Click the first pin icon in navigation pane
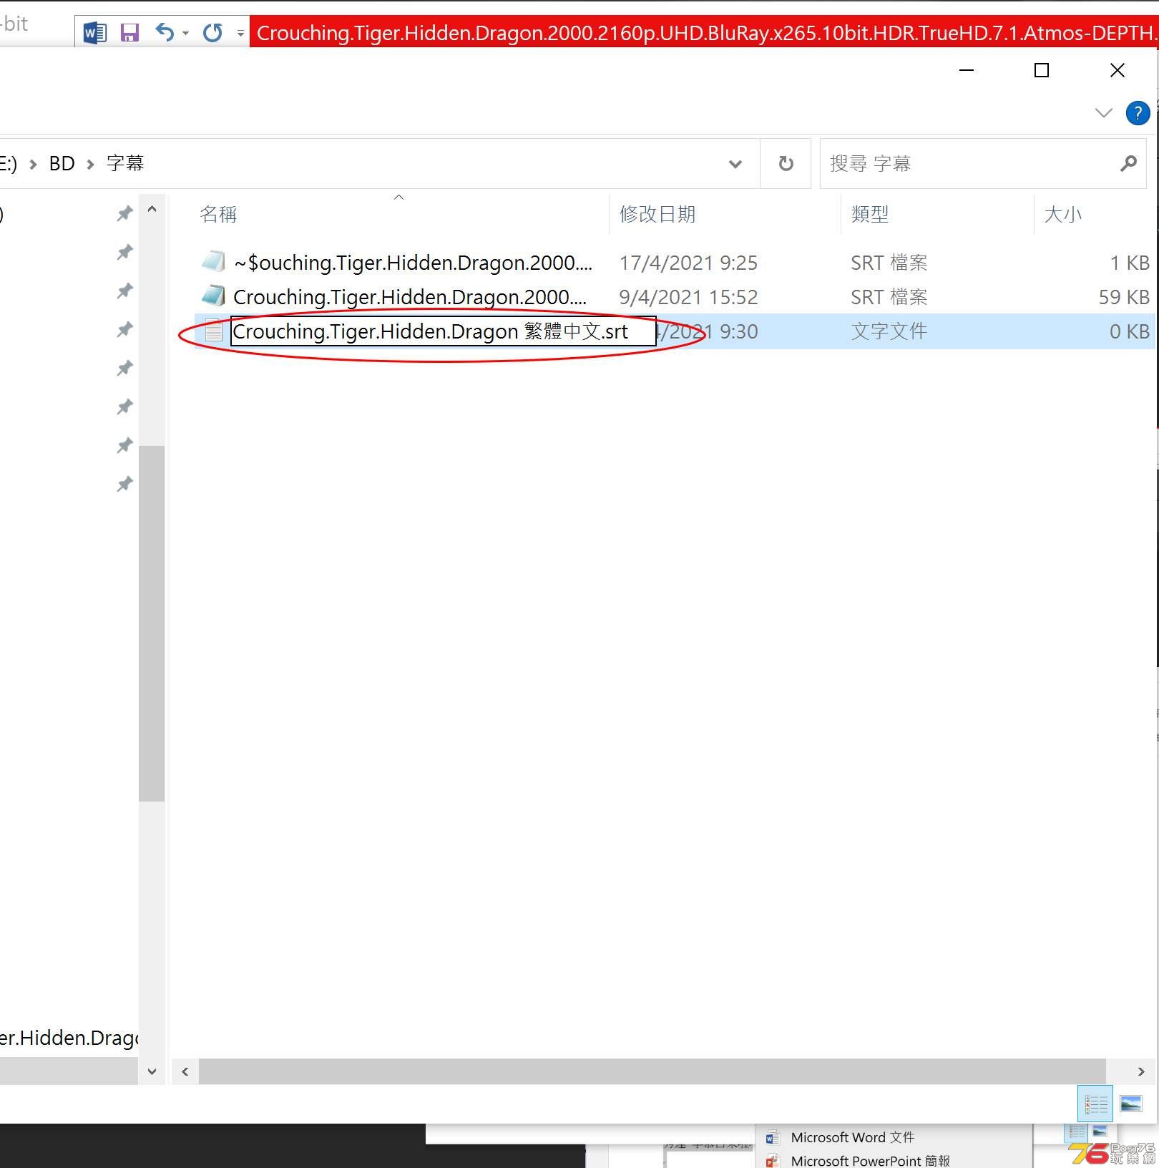1159x1168 pixels. click(124, 213)
